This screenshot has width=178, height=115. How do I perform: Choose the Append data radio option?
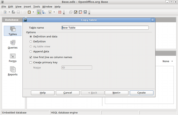pos(31,52)
